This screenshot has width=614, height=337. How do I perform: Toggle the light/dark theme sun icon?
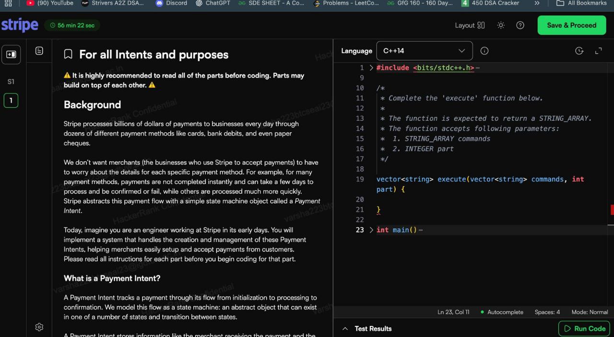(x=501, y=25)
